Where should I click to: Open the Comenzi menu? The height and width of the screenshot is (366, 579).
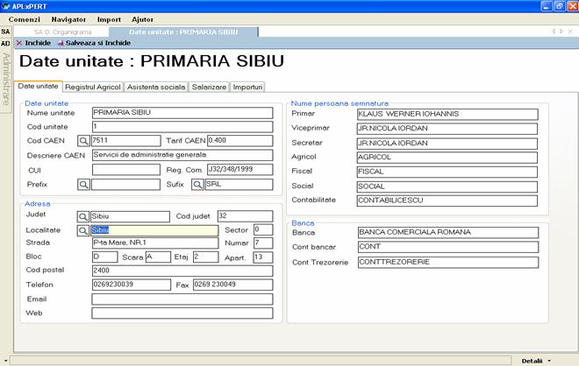[x=24, y=18]
